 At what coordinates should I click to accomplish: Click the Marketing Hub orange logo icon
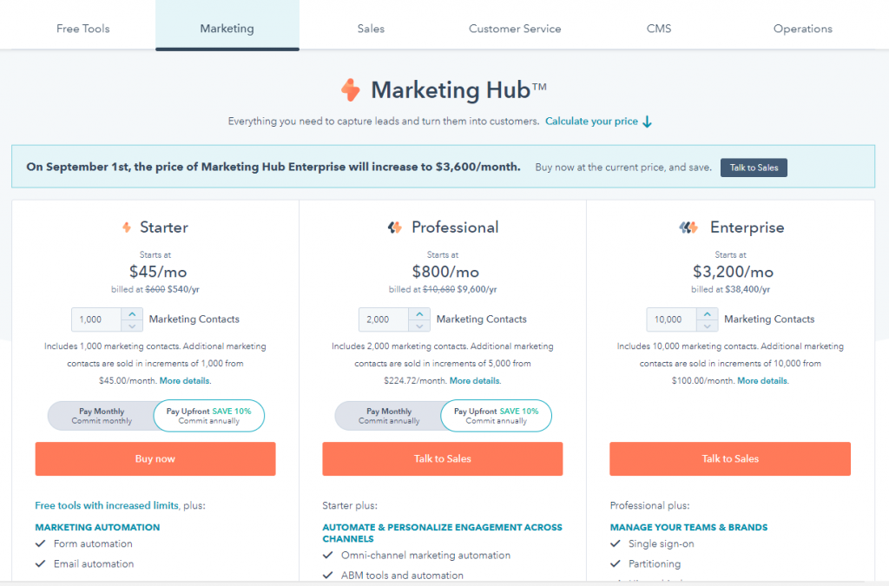pyautogui.click(x=351, y=90)
